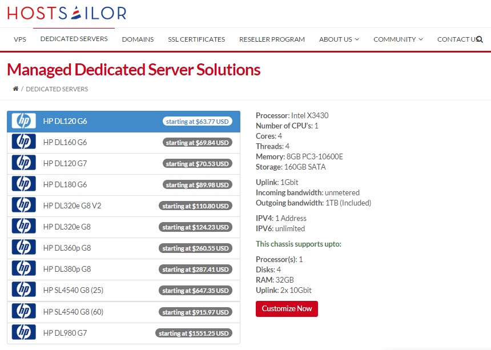Expand the About Us dropdown menu
This screenshot has height=350, width=491.
[339, 39]
